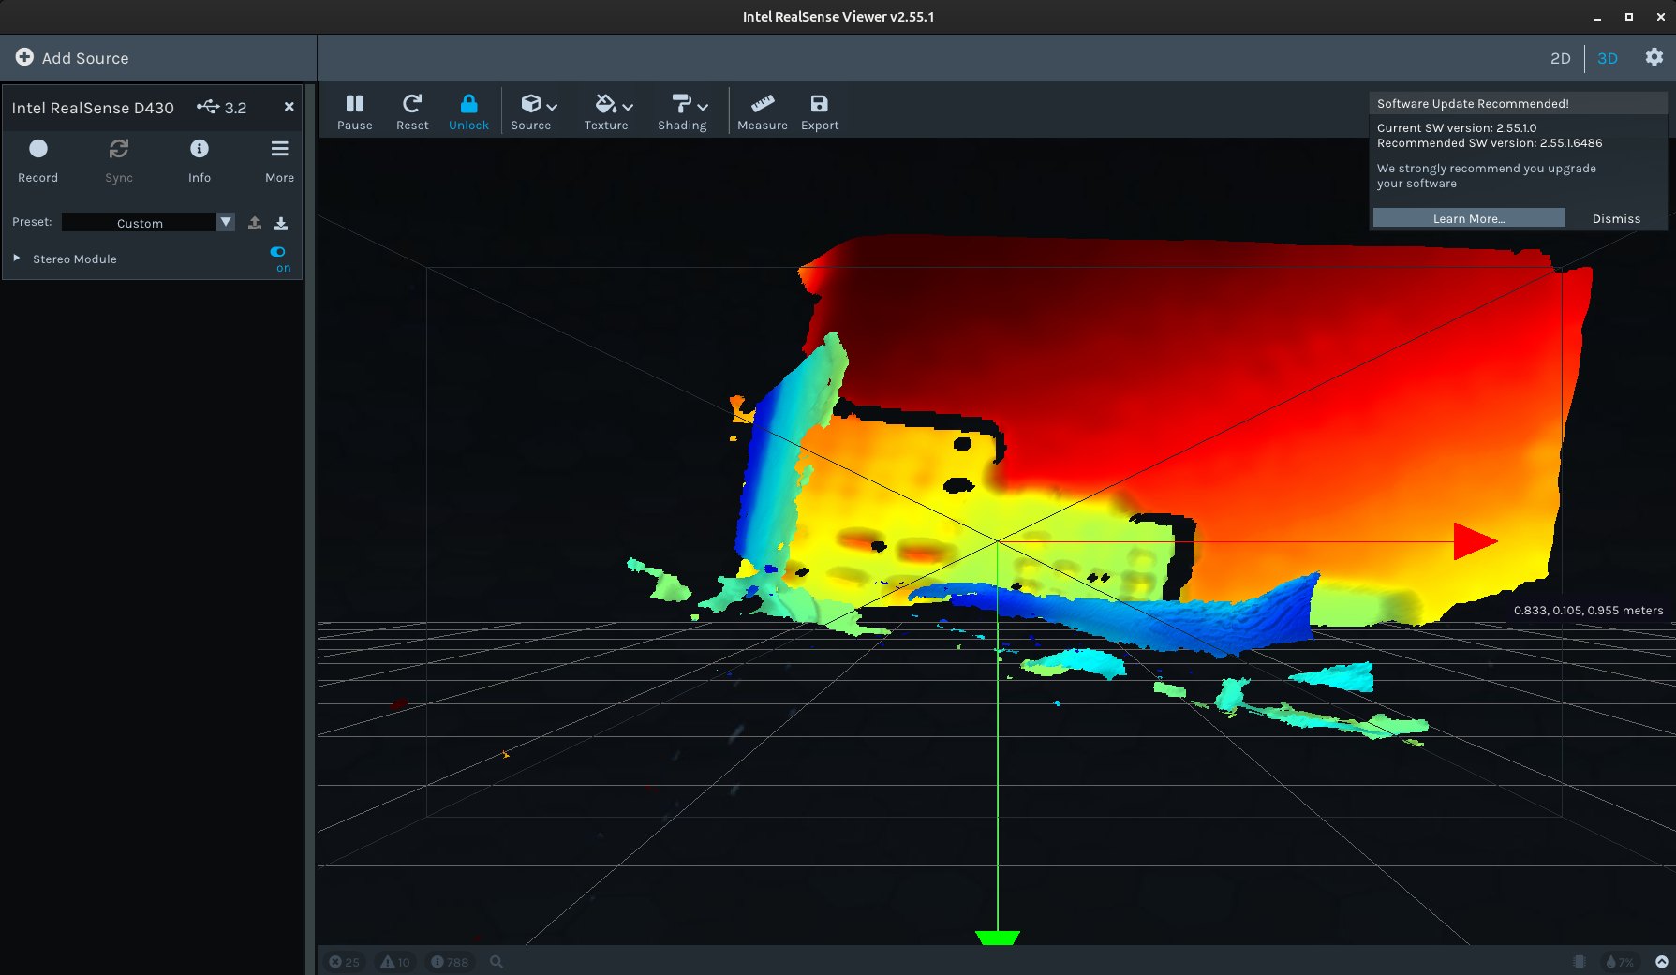Toggle the Stereo Module on switch

point(278,252)
